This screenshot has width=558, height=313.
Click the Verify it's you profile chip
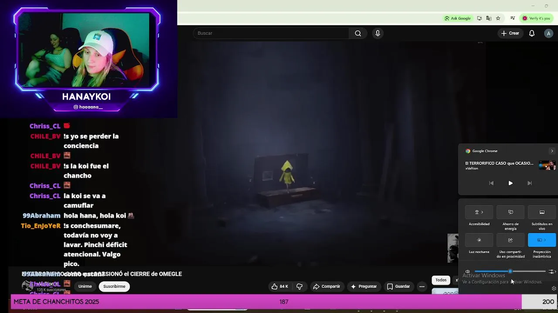[536, 18]
